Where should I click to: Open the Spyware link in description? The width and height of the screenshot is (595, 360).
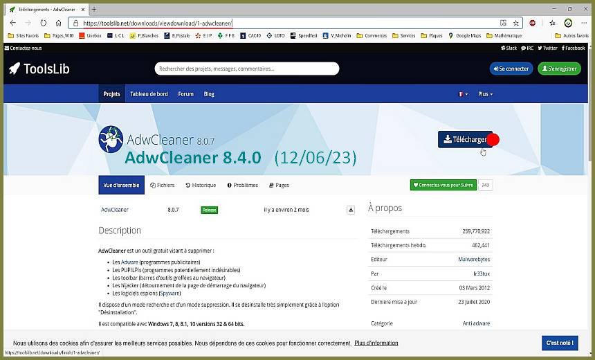coord(170,293)
